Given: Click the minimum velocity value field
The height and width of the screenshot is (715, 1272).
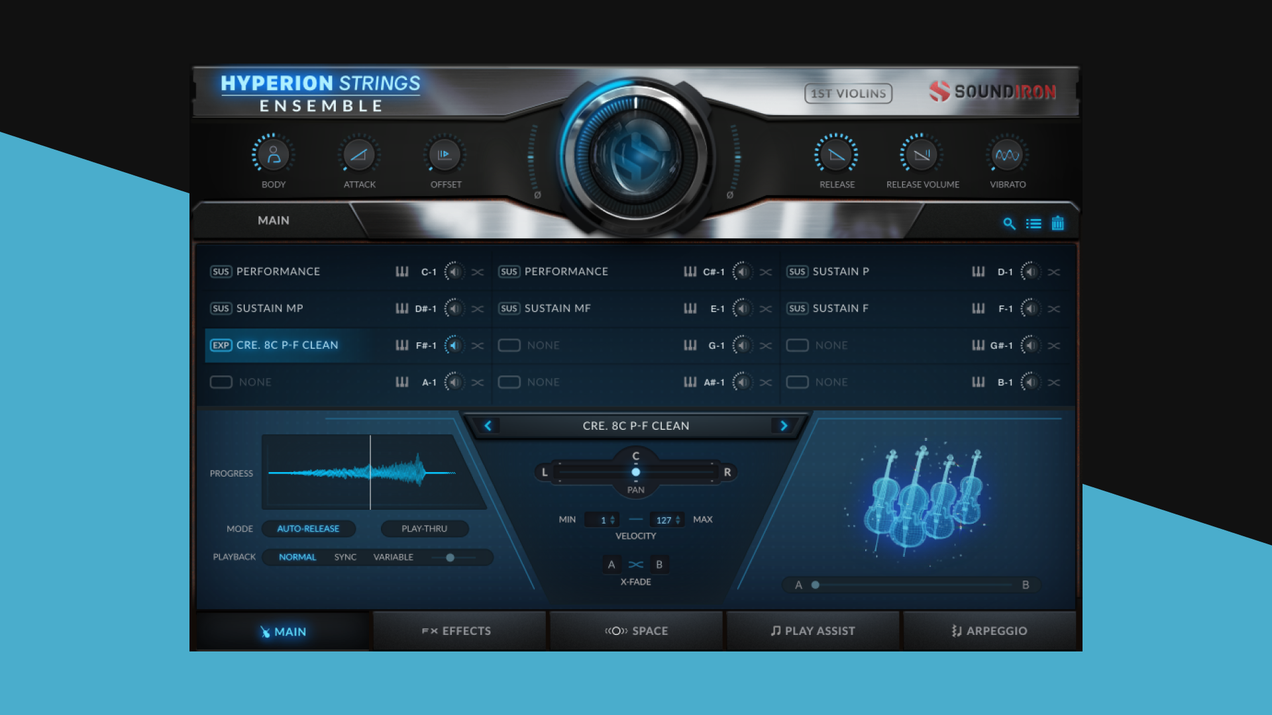Looking at the screenshot, I should point(602,520).
